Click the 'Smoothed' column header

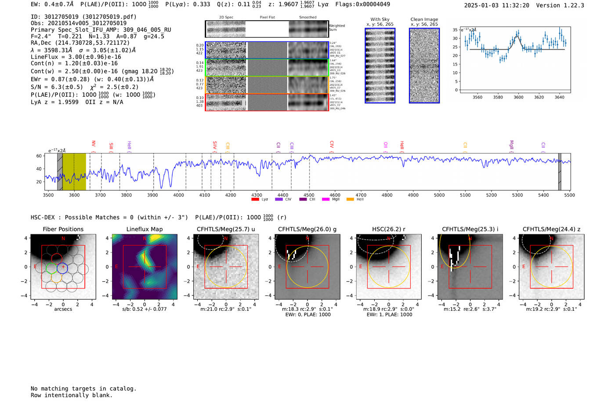308,18
